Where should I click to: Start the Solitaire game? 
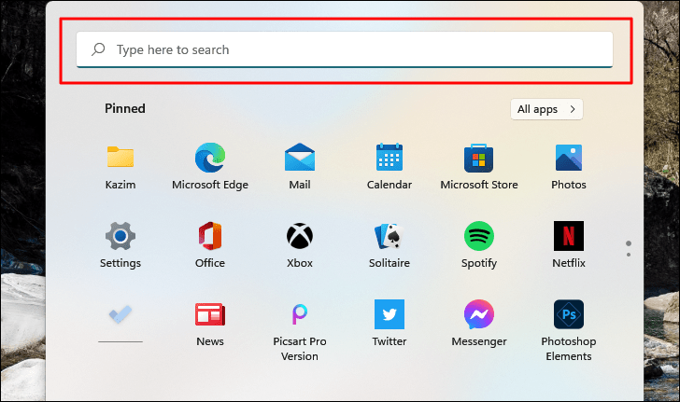[x=389, y=244]
